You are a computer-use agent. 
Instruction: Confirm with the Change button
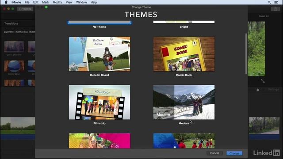tap(234, 153)
